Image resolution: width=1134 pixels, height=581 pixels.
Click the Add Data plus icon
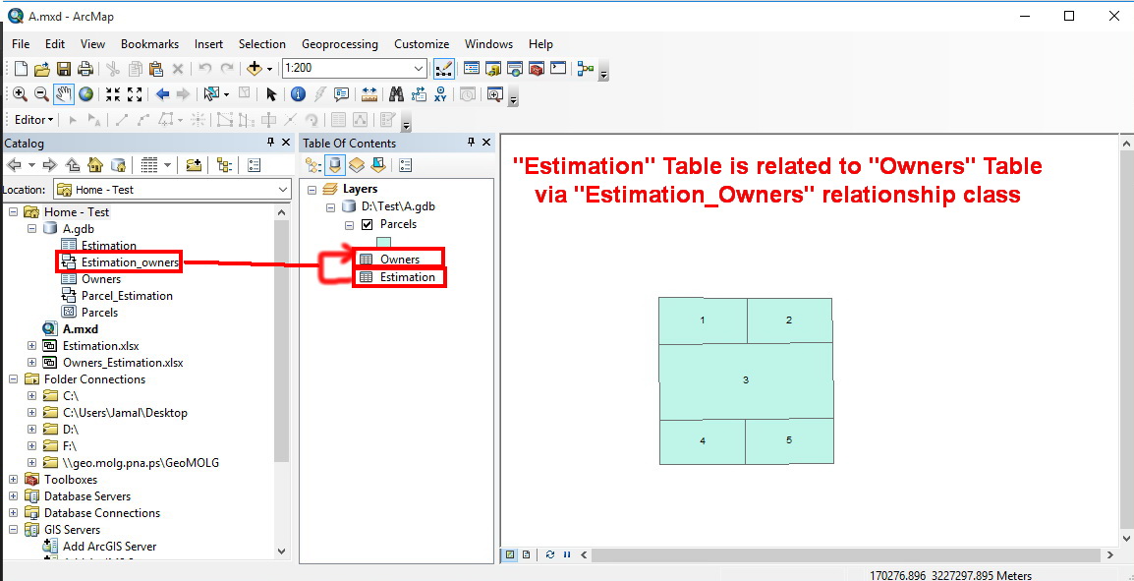click(x=254, y=69)
